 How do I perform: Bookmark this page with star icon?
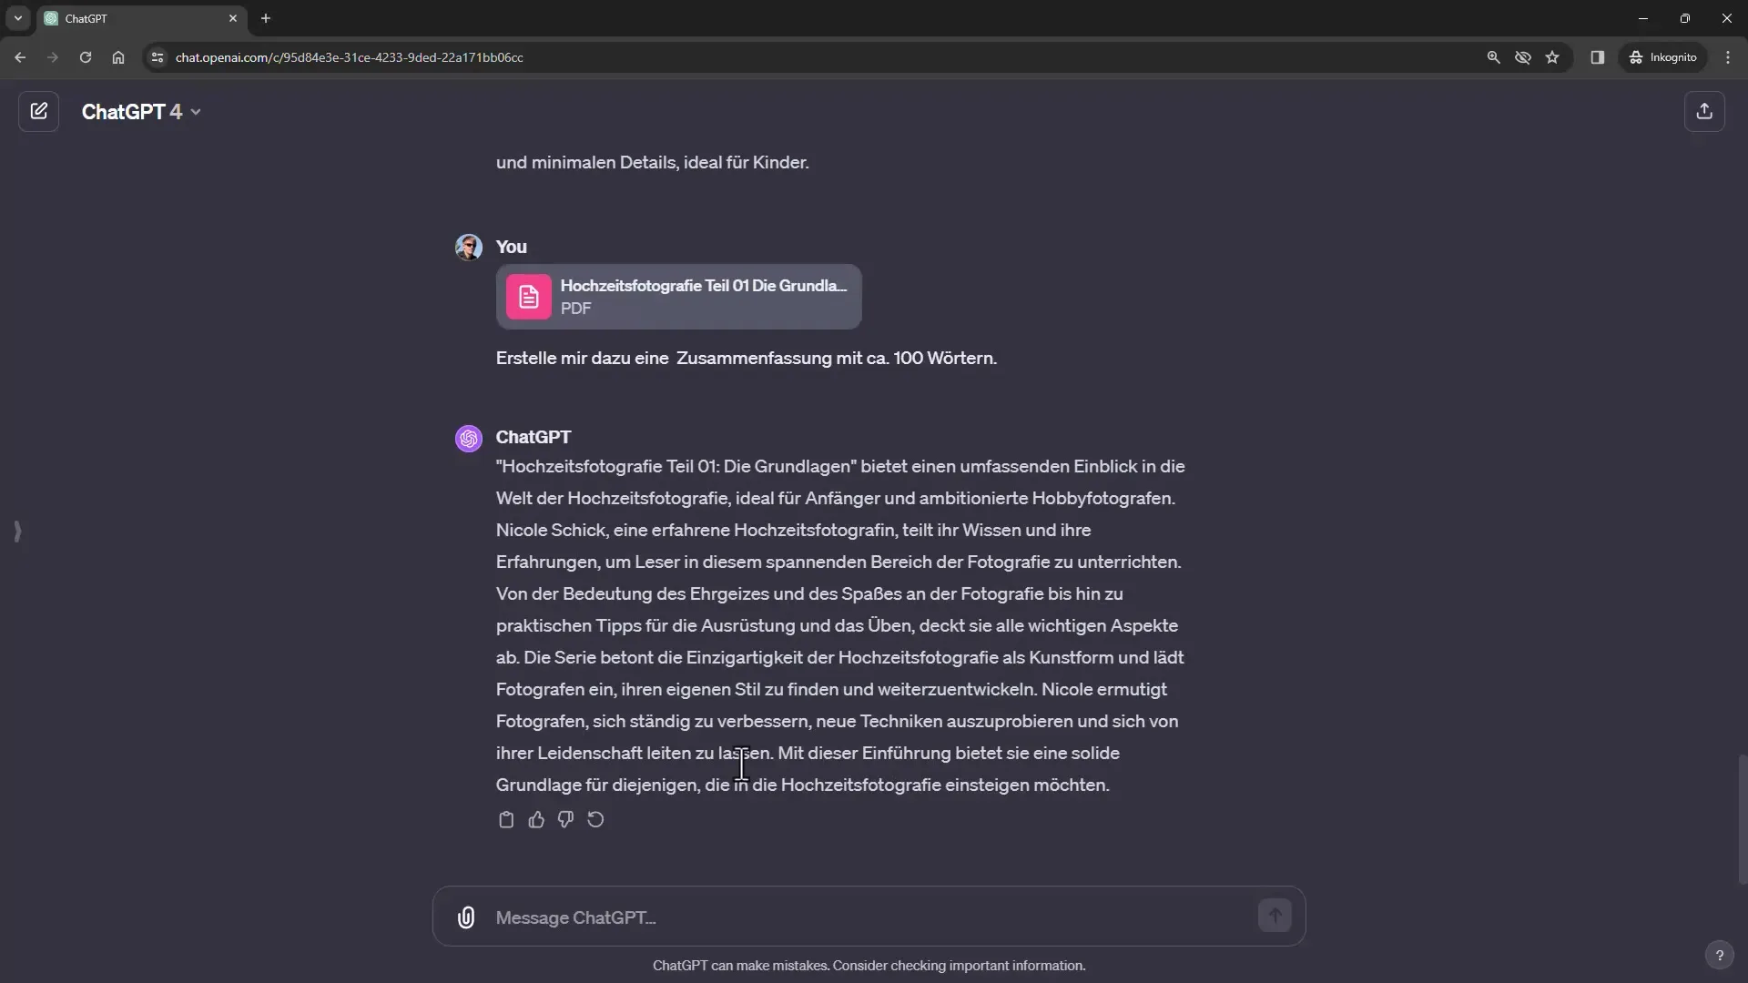[x=1552, y=57]
